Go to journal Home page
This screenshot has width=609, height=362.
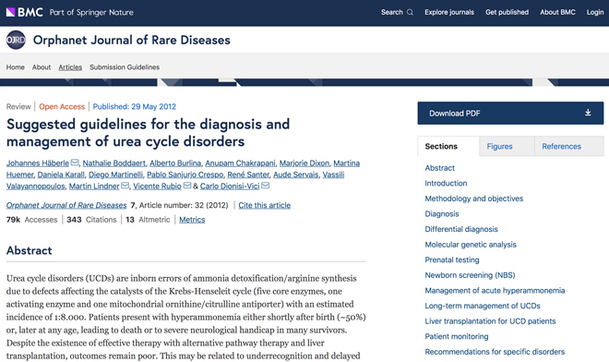(x=15, y=66)
